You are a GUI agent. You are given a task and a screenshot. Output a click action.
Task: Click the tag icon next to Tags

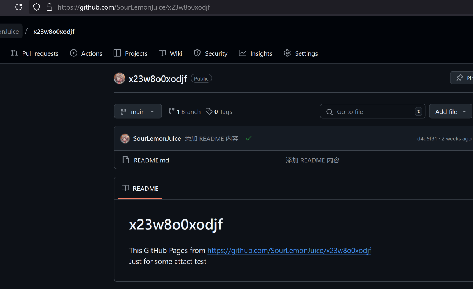(209, 111)
